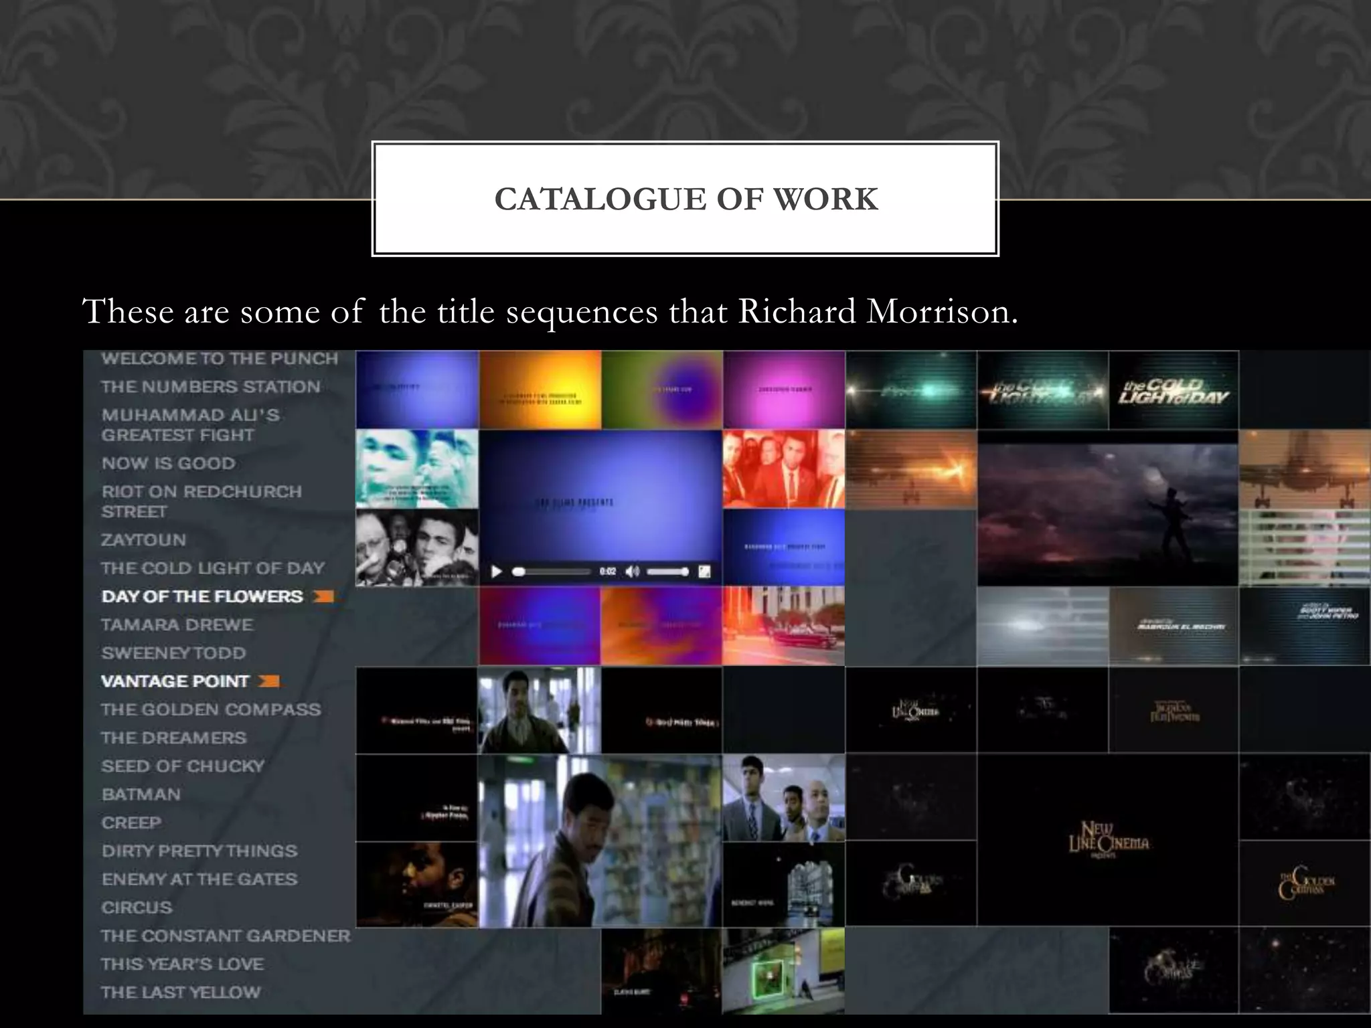Image resolution: width=1371 pixels, height=1028 pixels.
Task: Open Welcome to the Punch entry
Action: [x=220, y=359]
